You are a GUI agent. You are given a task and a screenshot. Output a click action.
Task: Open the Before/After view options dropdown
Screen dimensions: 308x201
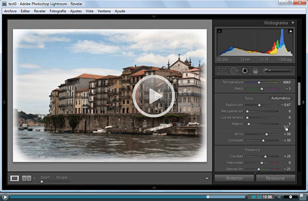(x=35, y=178)
